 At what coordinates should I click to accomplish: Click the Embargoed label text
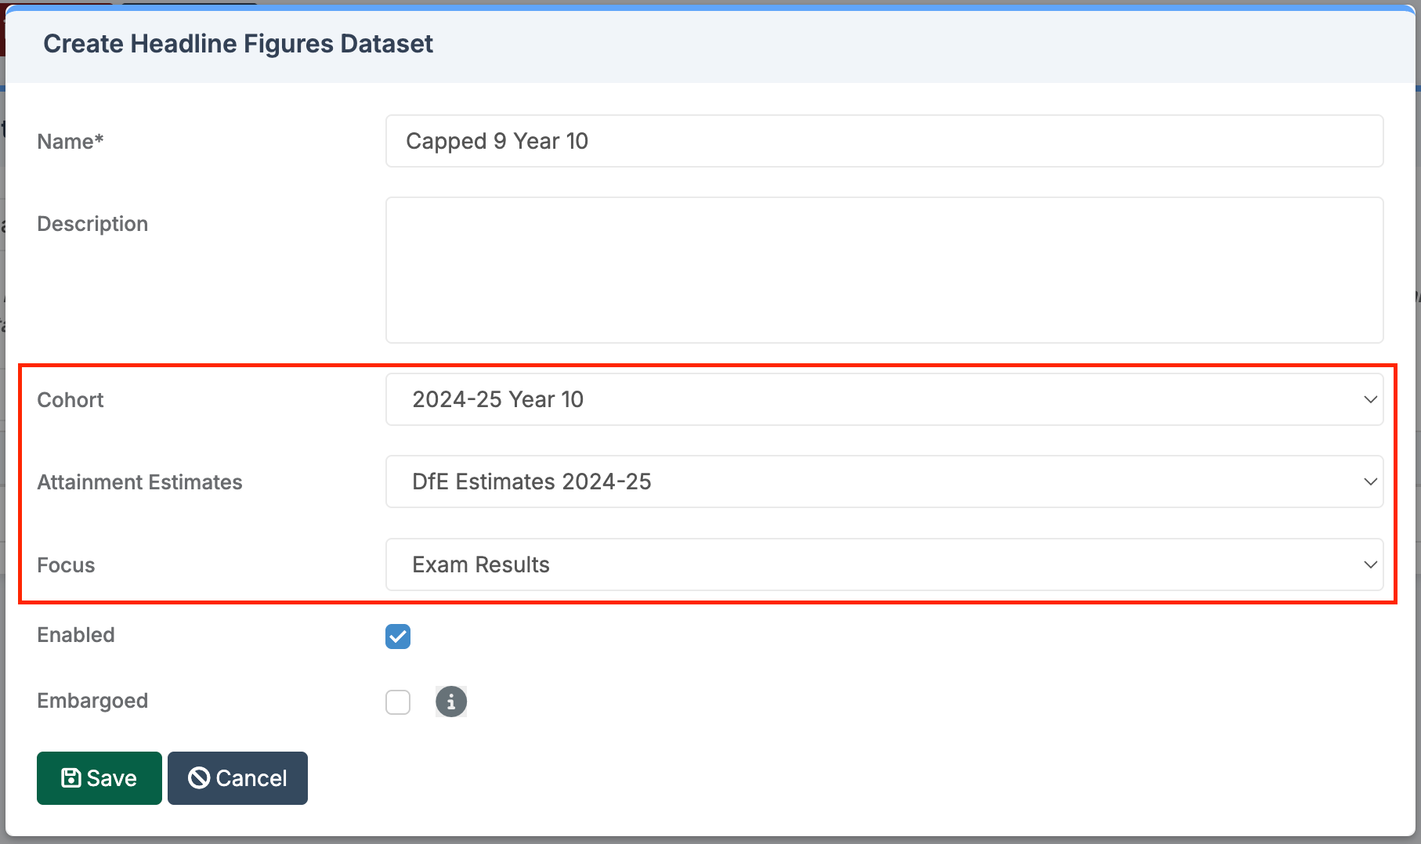[x=92, y=701]
